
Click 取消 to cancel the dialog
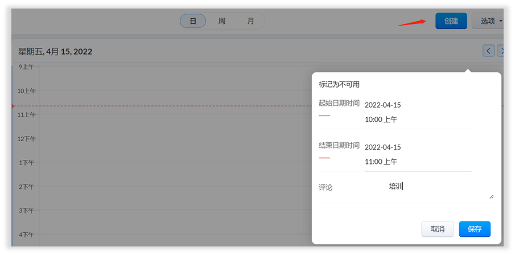tap(437, 229)
